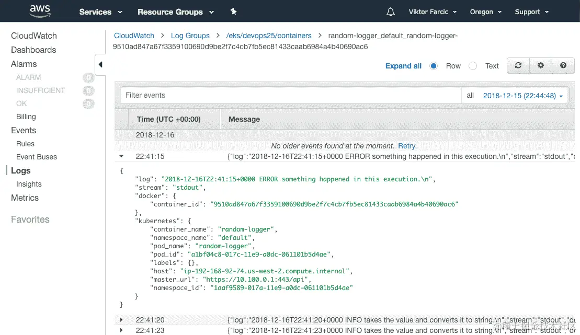The width and height of the screenshot is (580, 335).
Task: Open the log view settings gear
Action: click(541, 65)
